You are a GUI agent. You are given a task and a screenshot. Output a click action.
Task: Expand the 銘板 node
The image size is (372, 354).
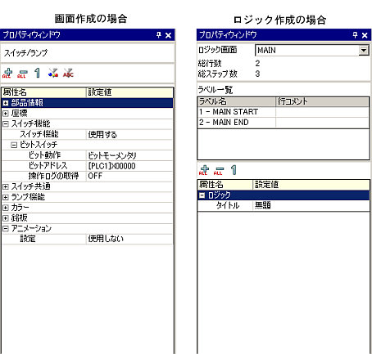tap(6, 218)
